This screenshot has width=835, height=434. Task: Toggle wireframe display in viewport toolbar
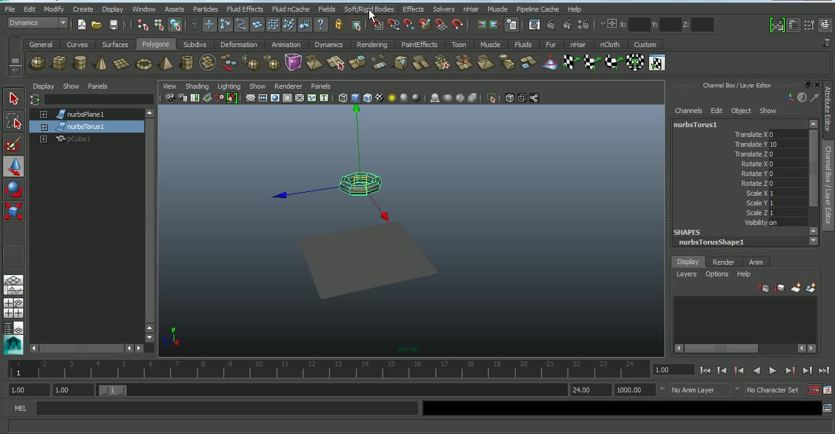343,98
